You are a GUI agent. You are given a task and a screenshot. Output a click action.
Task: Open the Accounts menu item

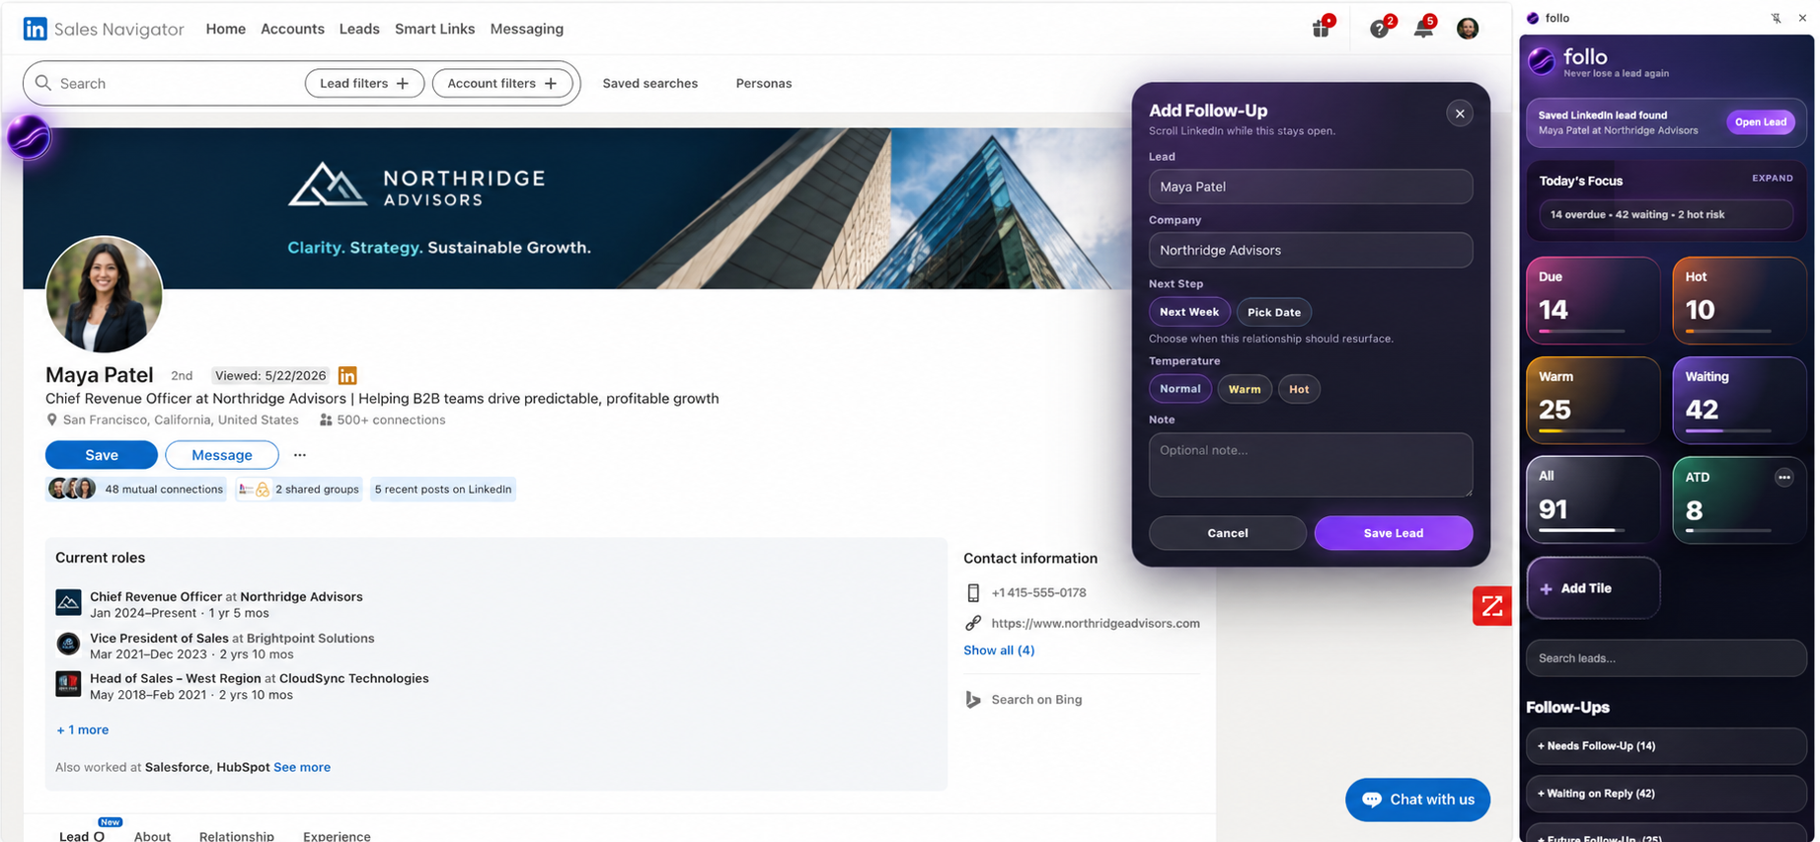pyautogui.click(x=292, y=29)
